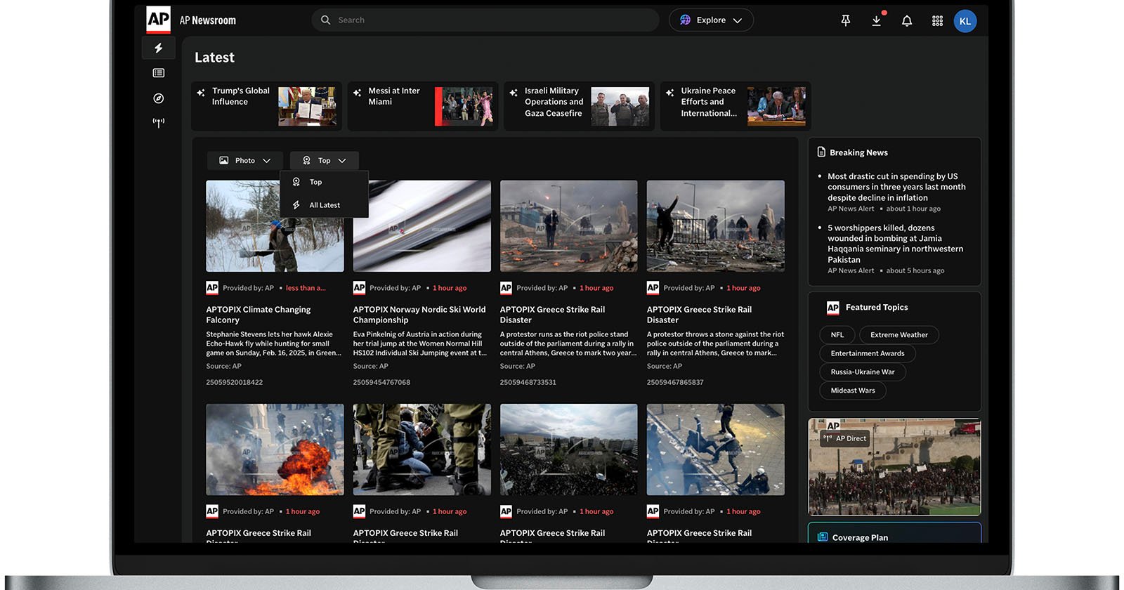Open the apps grid menu icon
The image size is (1124, 590).
pyautogui.click(x=937, y=21)
